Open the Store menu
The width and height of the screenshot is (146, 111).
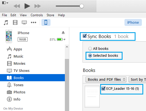pyautogui.click(x=51, y=15)
